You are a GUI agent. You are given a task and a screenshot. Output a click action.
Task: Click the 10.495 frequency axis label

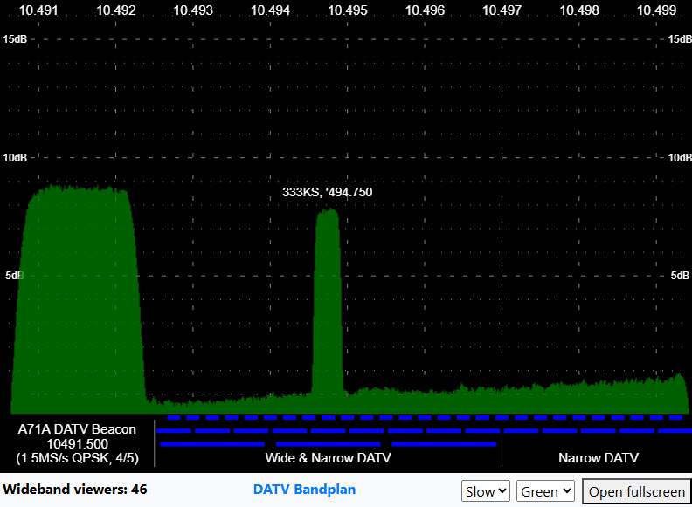pyautogui.click(x=347, y=10)
